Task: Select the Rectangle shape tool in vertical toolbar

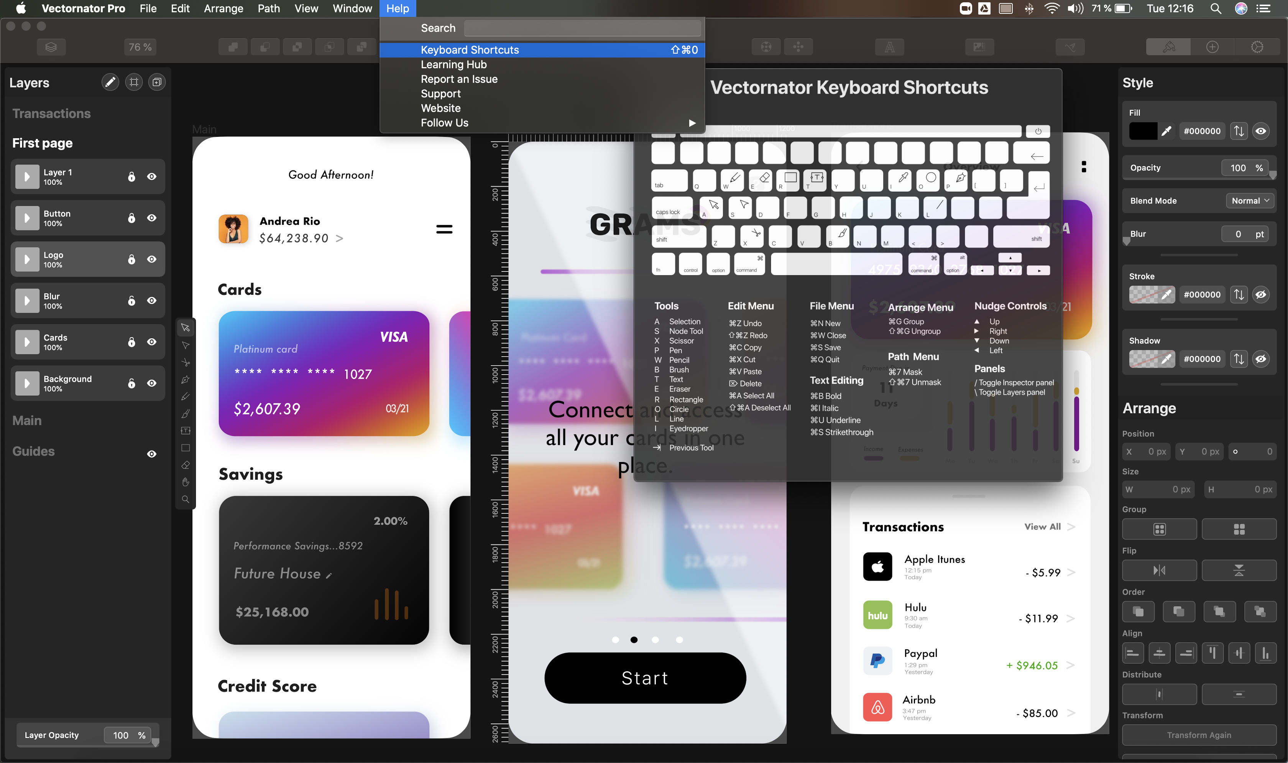Action: tap(186, 448)
